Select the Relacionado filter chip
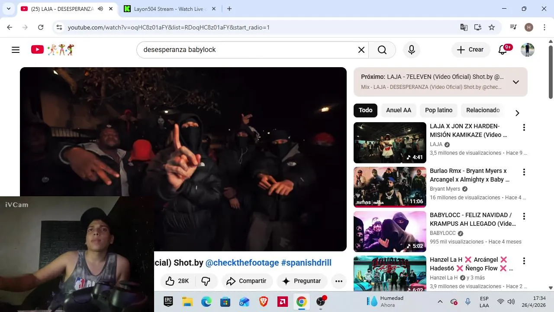This screenshot has width=554, height=312. click(x=483, y=110)
